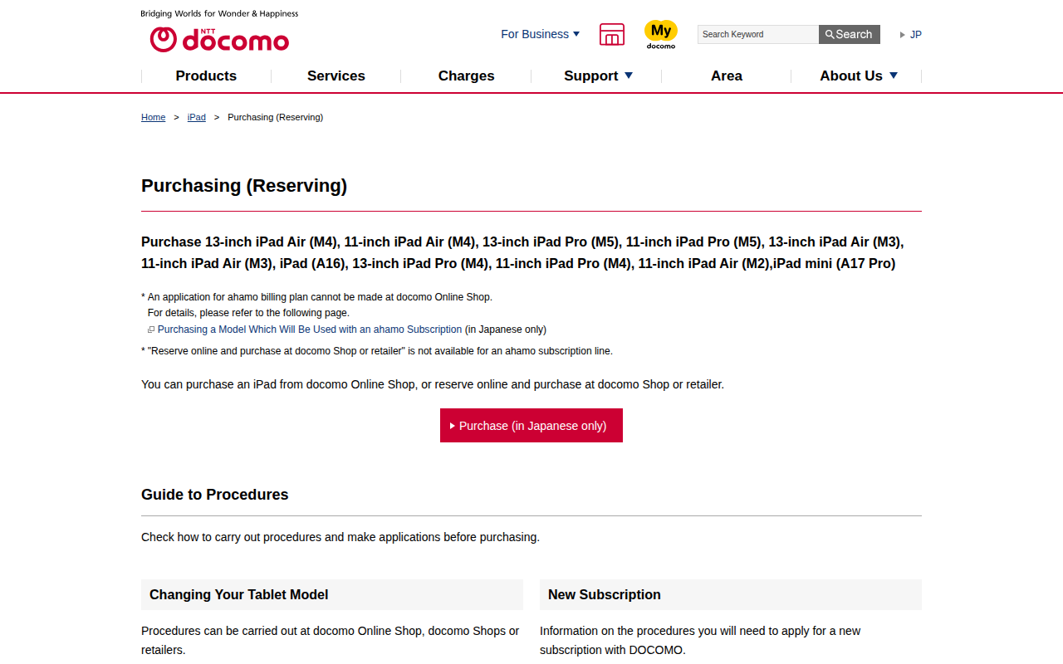Expand the Support menu
This screenshot has width=1063, height=664.
click(598, 76)
